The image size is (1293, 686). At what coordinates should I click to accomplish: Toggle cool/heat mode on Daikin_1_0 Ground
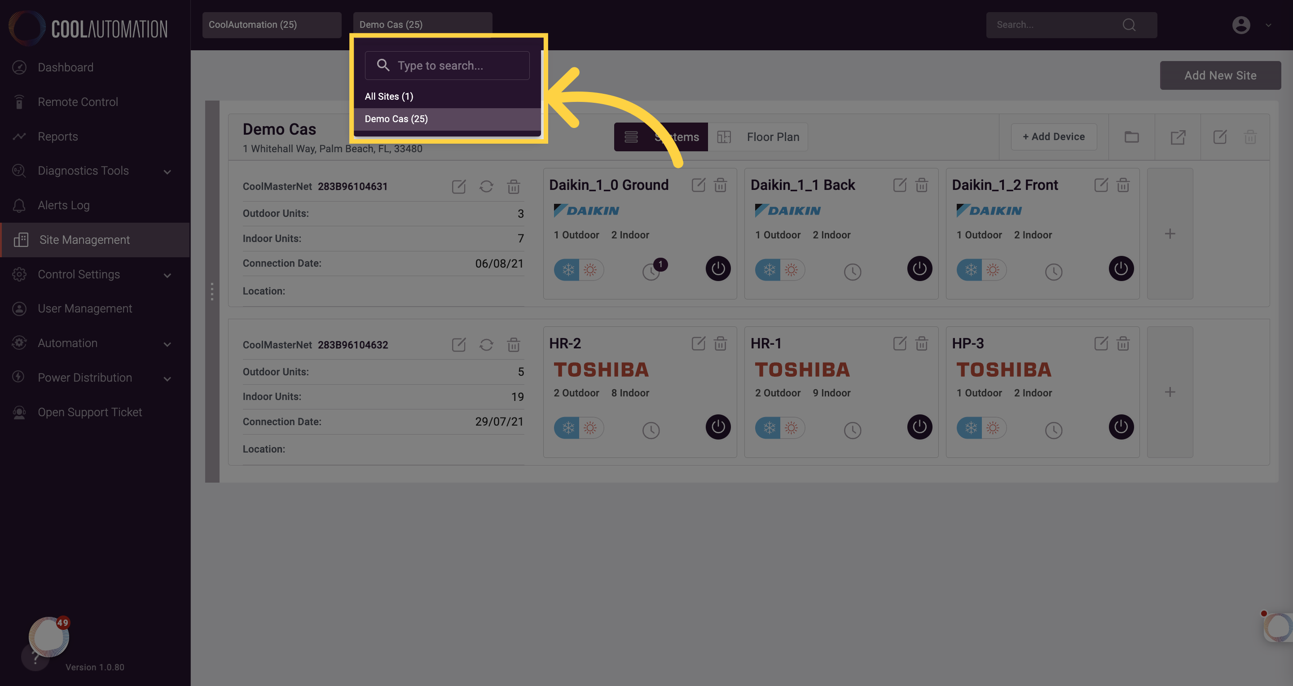click(579, 270)
